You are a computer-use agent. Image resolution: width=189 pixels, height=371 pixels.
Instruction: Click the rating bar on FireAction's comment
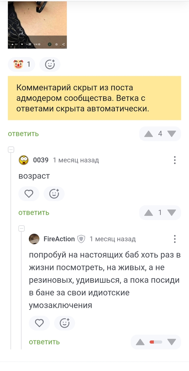coord(156,342)
